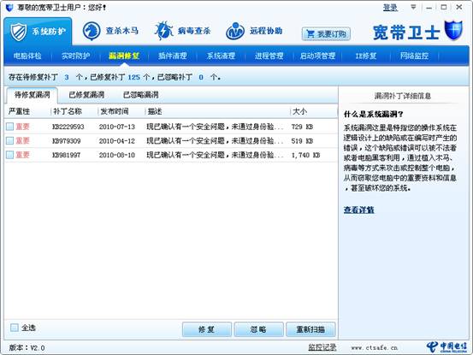Click the 重新扫描 button
Image resolution: width=473 pixels, height=355 pixels.
click(x=310, y=329)
